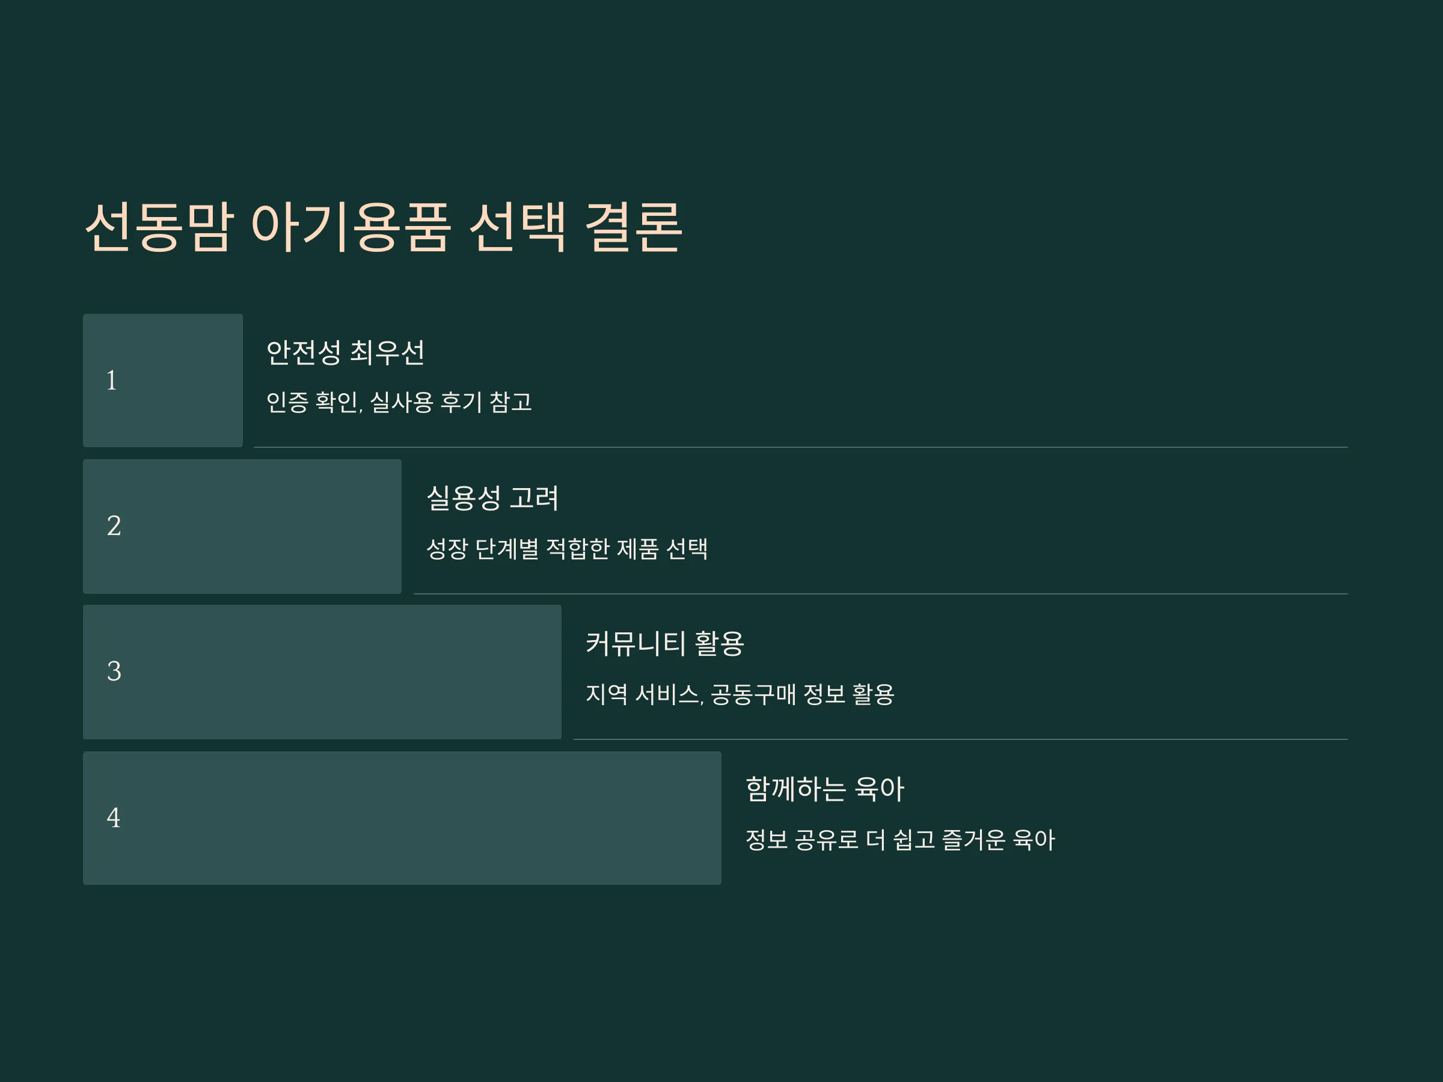Click the divider line below 안전성 최우선 section
This screenshot has width=1443, height=1082.
(x=800, y=447)
